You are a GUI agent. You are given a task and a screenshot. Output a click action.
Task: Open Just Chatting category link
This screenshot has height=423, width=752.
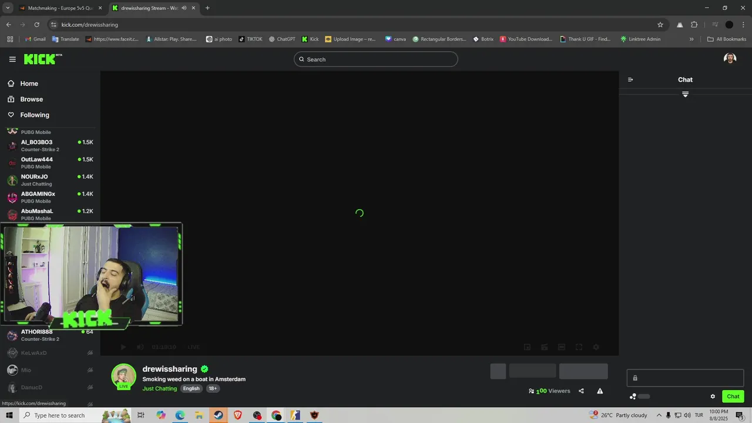[x=159, y=389]
